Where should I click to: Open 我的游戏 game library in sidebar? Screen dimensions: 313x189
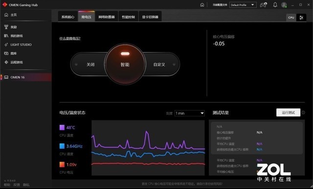point(14,36)
